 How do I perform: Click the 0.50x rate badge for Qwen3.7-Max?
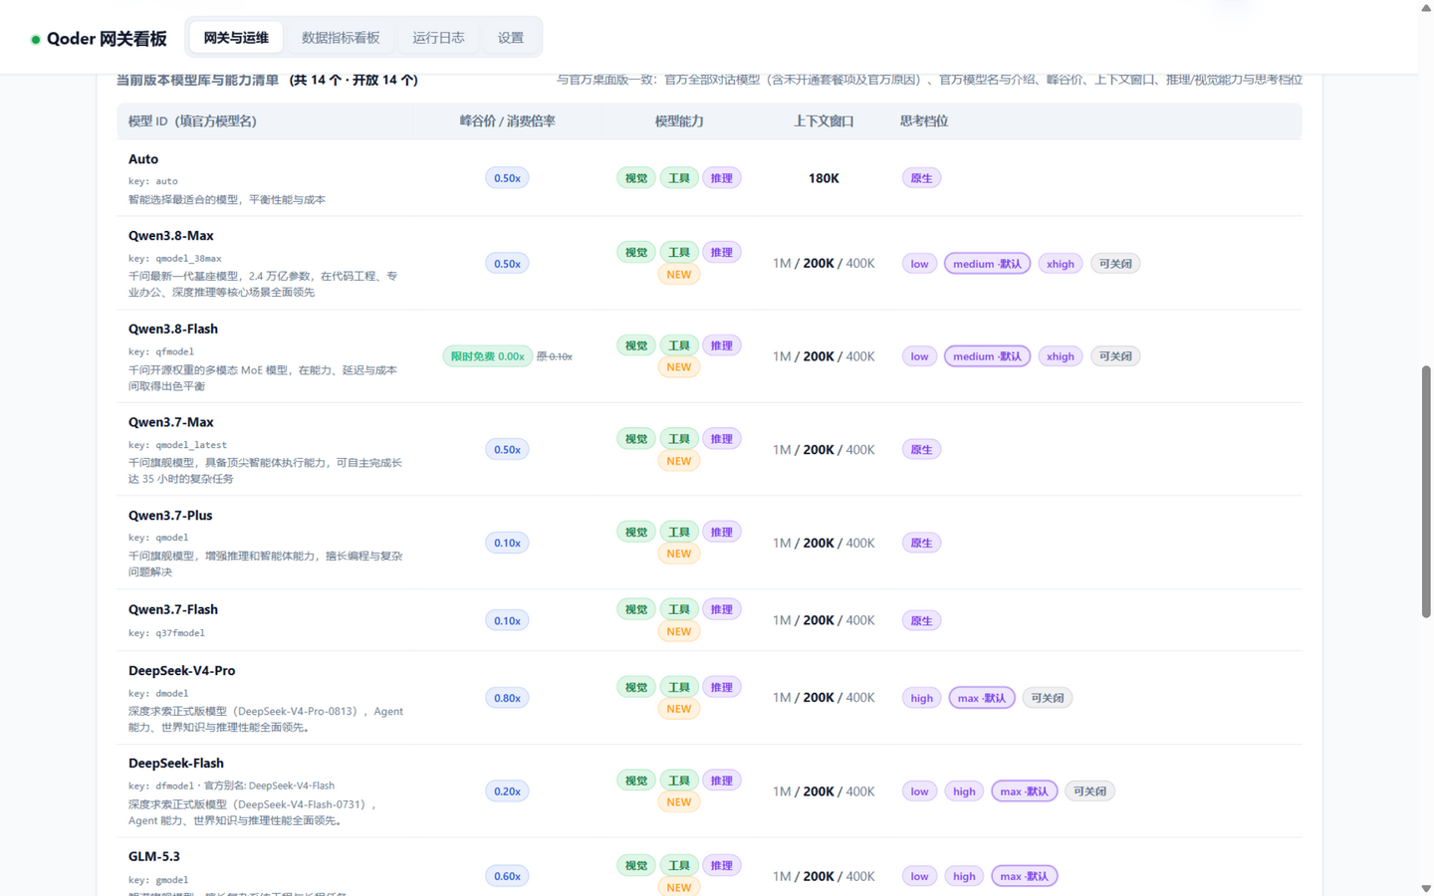point(507,450)
